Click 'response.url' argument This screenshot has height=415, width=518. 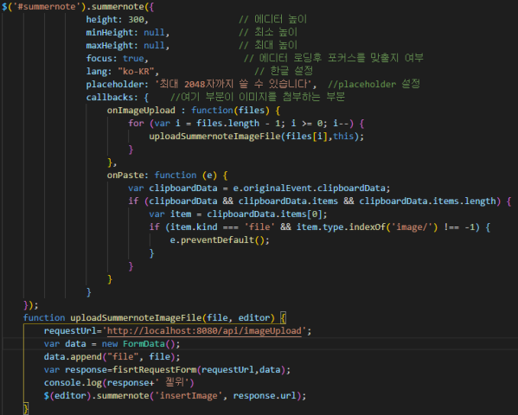(x=265, y=395)
